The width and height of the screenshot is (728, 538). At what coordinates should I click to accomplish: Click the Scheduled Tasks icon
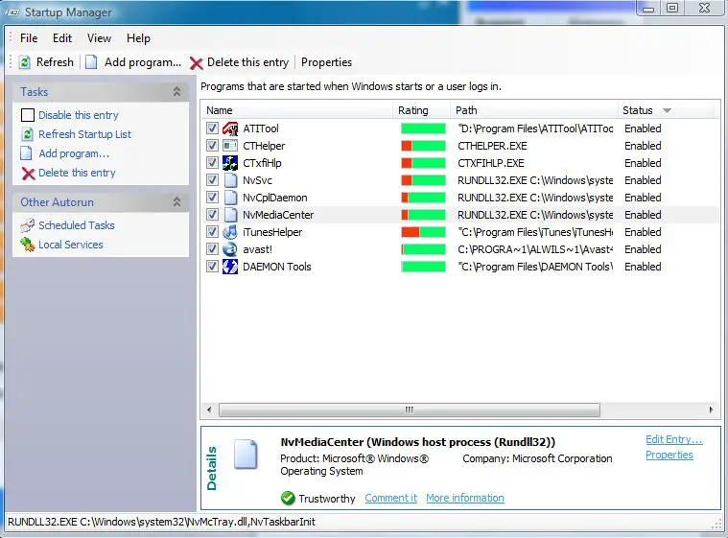[28, 225]
